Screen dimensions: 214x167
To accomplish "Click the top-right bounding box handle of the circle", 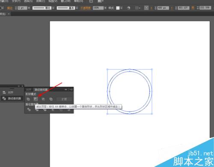I will 152,69.
